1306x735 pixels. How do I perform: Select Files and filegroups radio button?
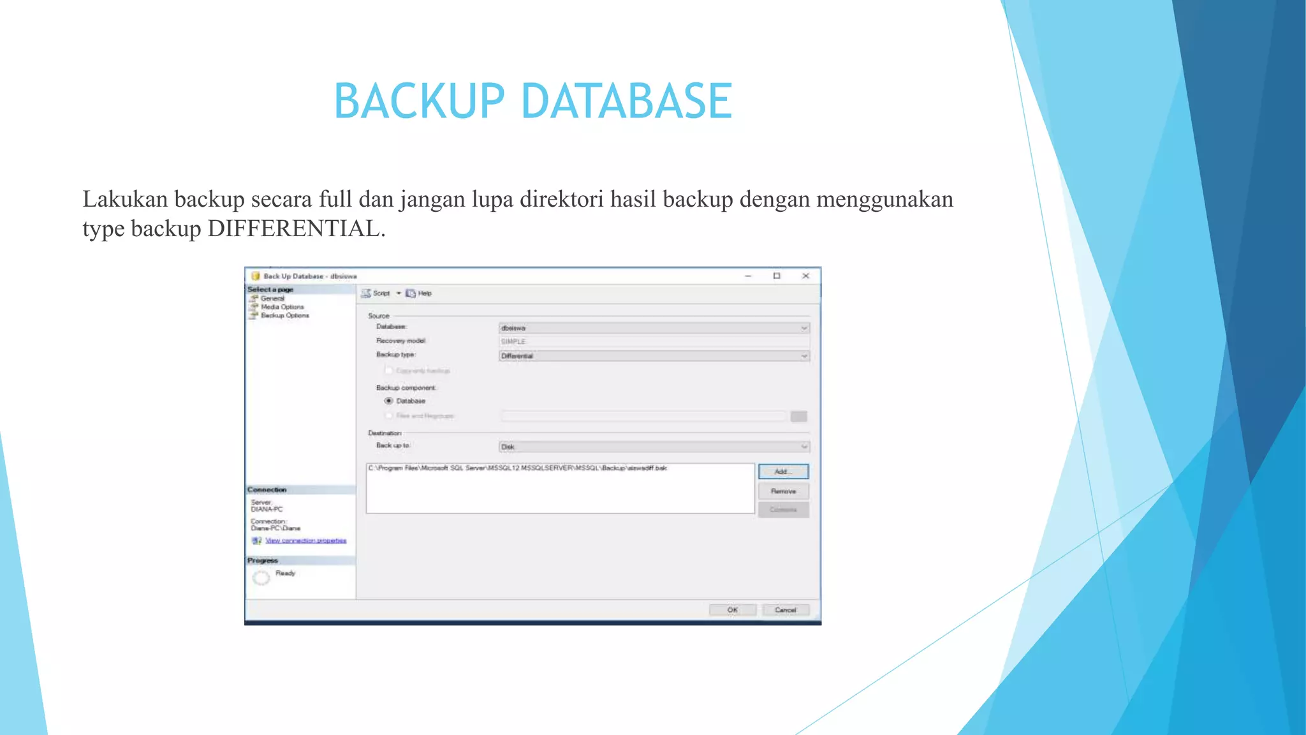click(x=388, y=416)
